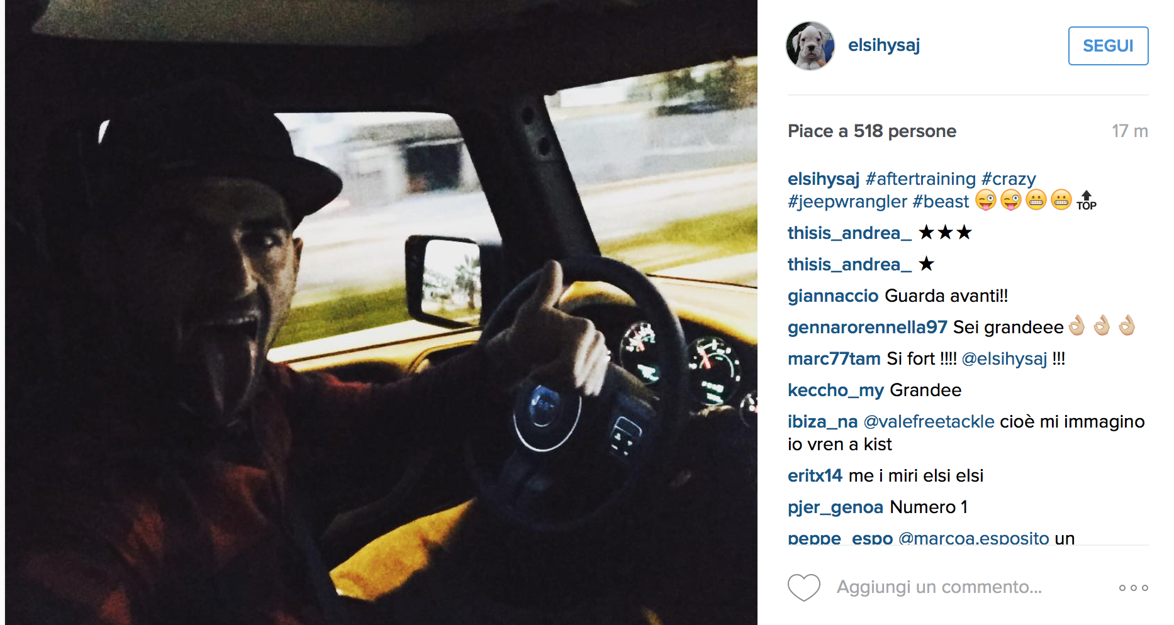Viewport: 1174px width, 625px height.
Task: Open the eritx14 commenter profile
Action: 815,476
